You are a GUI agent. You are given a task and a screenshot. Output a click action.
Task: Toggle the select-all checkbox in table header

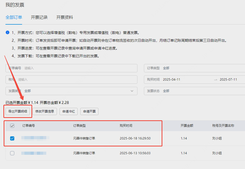(x=12, y=126)
